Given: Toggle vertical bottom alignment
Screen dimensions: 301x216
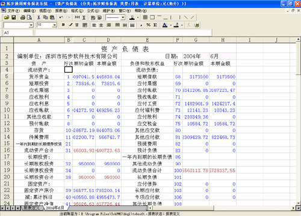Looking at the screenshot, I should (x=132, y=25).
